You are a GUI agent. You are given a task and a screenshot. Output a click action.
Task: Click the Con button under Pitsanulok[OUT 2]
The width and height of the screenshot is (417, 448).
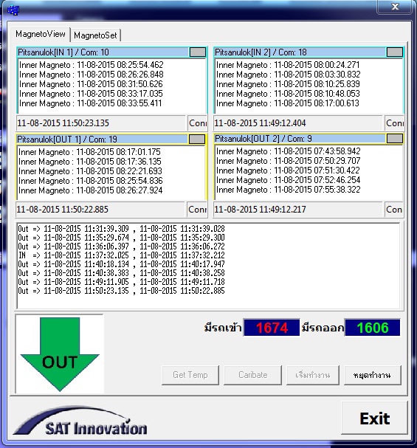tap(394, 210)
